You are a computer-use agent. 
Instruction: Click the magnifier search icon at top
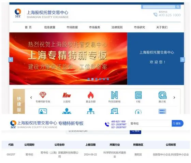[178, 7]
